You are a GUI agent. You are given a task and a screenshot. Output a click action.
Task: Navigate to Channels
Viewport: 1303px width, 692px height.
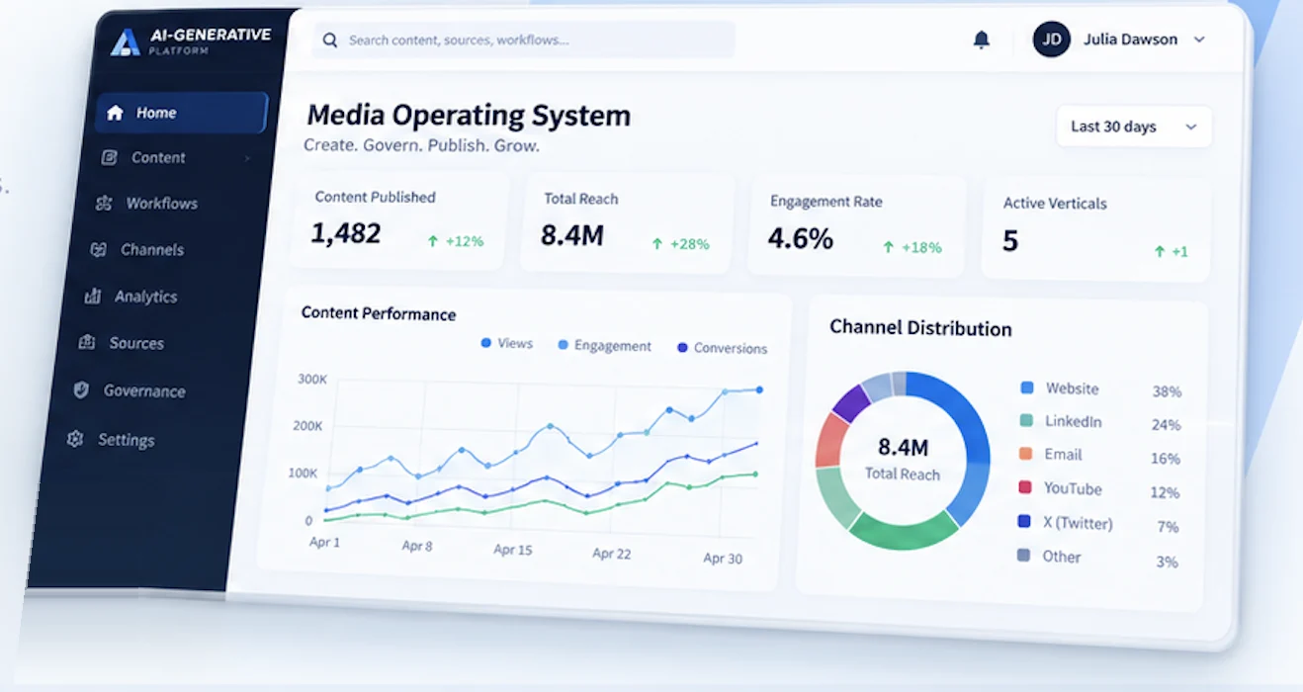152,250
